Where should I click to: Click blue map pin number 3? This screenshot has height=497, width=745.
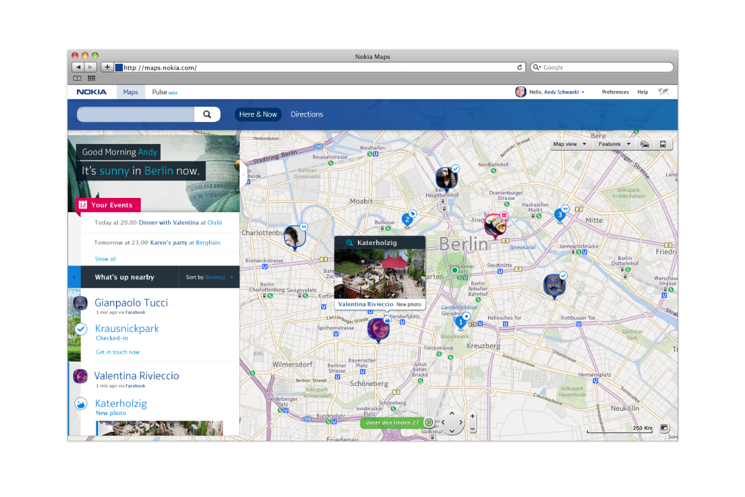pyautogui.click(x=560, y=215)
